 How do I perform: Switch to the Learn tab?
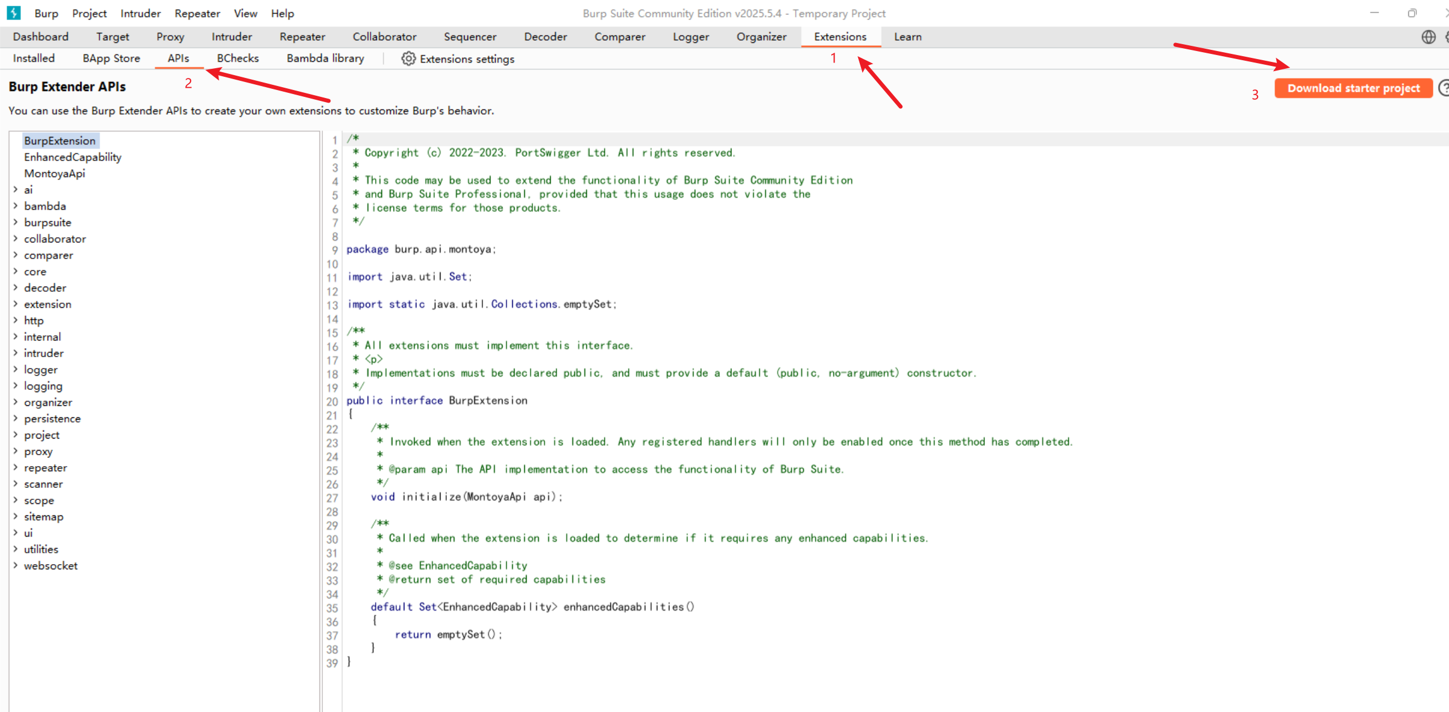tap(907, 37)
